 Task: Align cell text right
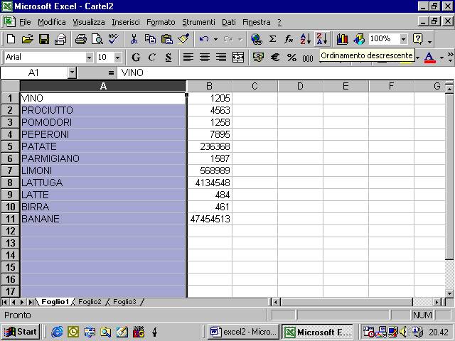[221, 57]
